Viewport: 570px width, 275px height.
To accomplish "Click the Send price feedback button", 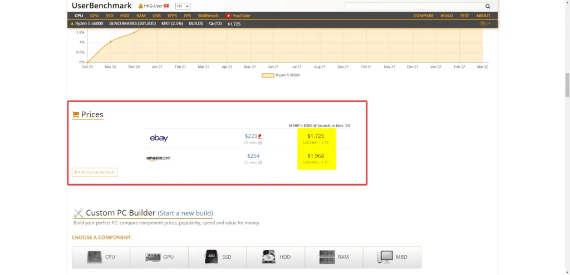I will coord(95,172).
